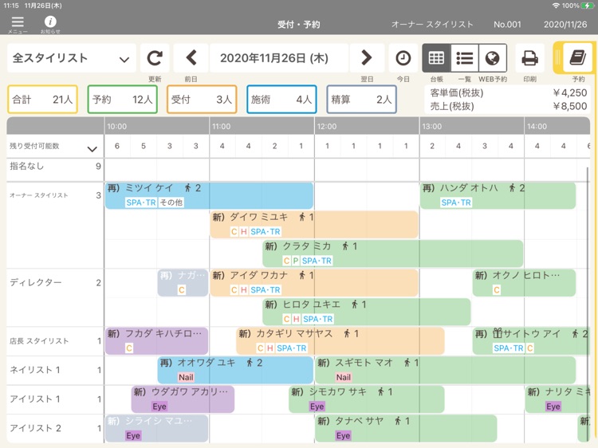Select 指名なし row label

pos(26,166)
